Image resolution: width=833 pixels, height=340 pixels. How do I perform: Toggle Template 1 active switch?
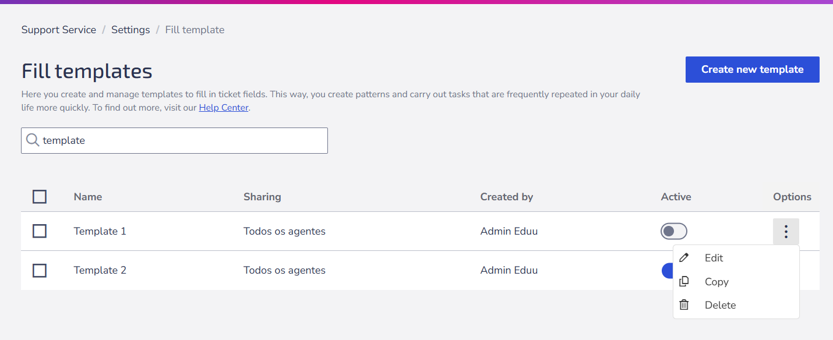point(674,231)
